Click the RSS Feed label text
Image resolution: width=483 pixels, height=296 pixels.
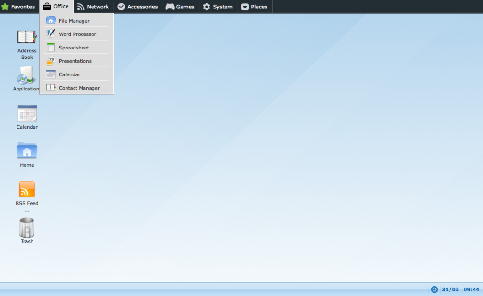point(27,203)
